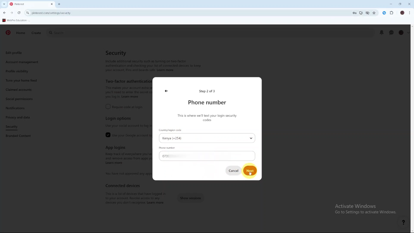Open the browser extensions puzzle icon
Image resolution: width=414 pixels, height=233 pixels.
click(391, 13)
